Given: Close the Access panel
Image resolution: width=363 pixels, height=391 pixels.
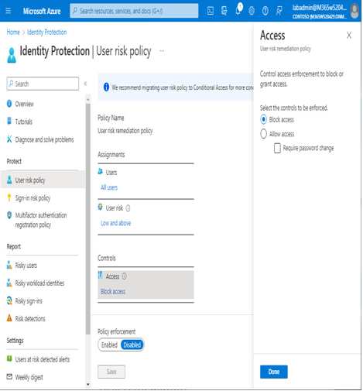Looking at the screenshot, I should pos(349,36).
